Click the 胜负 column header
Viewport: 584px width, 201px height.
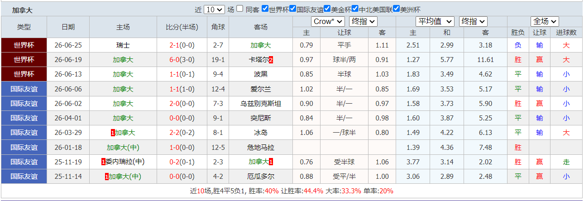pyautogui.click(x=518, y=33)
